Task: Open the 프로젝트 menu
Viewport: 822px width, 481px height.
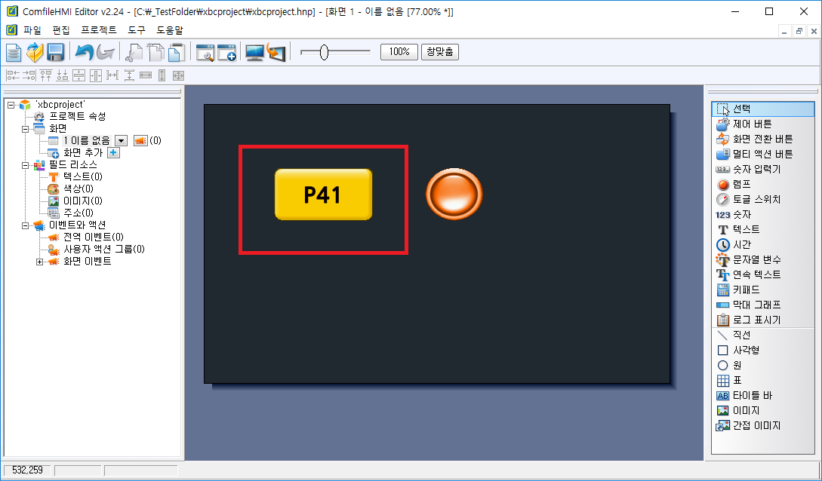Action: pos(98,30)
